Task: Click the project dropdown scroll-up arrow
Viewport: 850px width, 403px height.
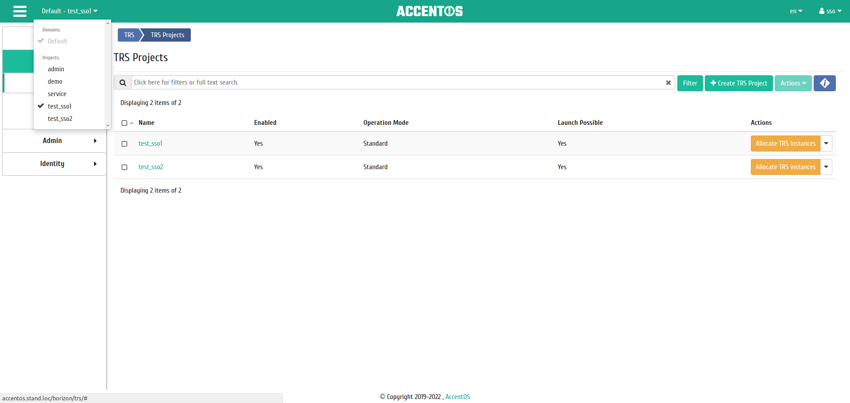Action: pyautogui.click(x=108, y=23)
